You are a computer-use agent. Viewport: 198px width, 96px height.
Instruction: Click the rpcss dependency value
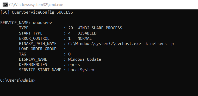coord(74,65)
